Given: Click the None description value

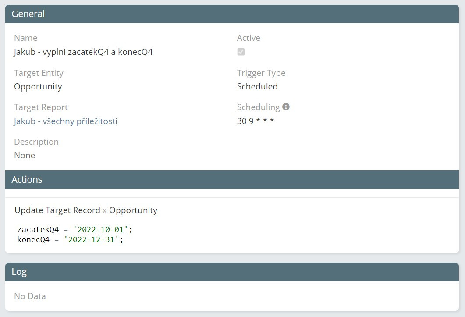Looking at the screenshot, I should pos(25,155).
